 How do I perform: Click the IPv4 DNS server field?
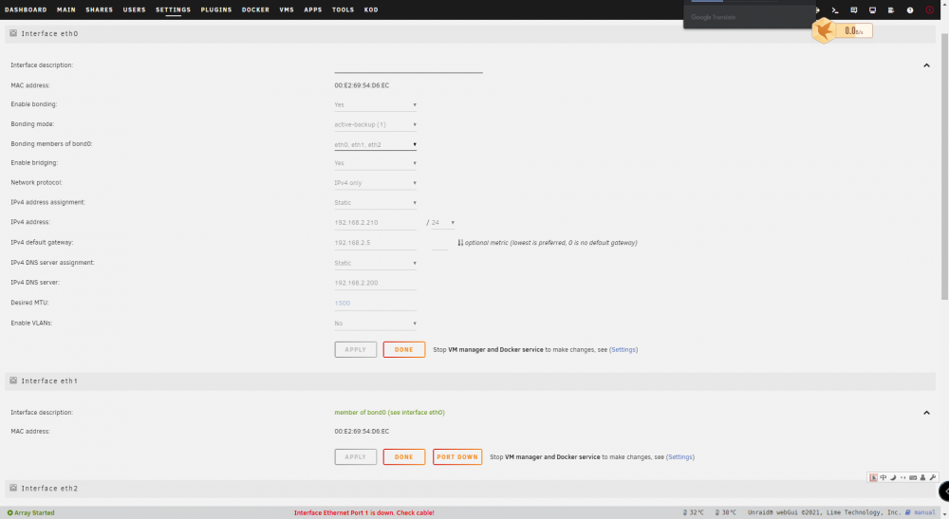point(375,283)
